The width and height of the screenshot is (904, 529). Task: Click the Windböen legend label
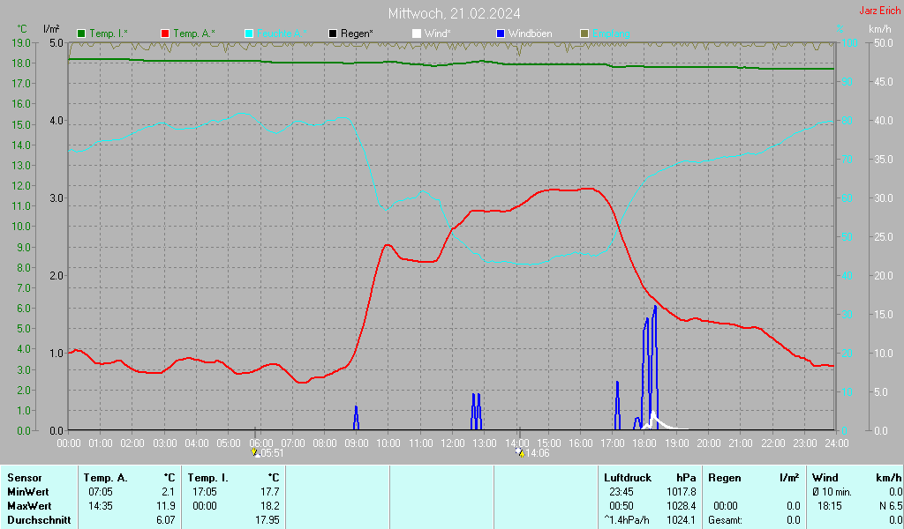(531, 34)
